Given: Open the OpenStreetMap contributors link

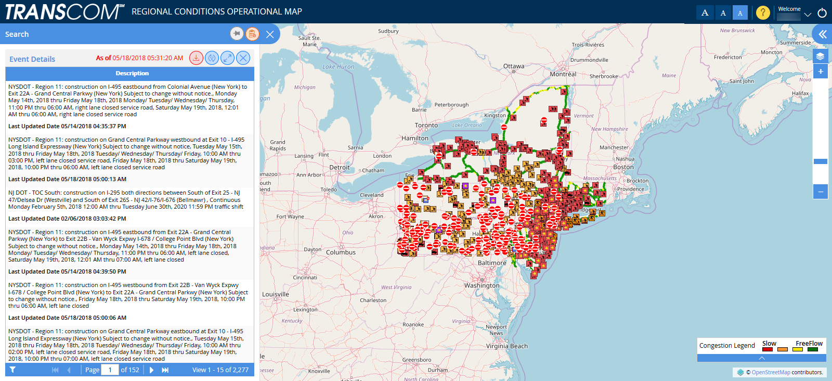Looking at the screenshot, I should [x=771, y=372].
